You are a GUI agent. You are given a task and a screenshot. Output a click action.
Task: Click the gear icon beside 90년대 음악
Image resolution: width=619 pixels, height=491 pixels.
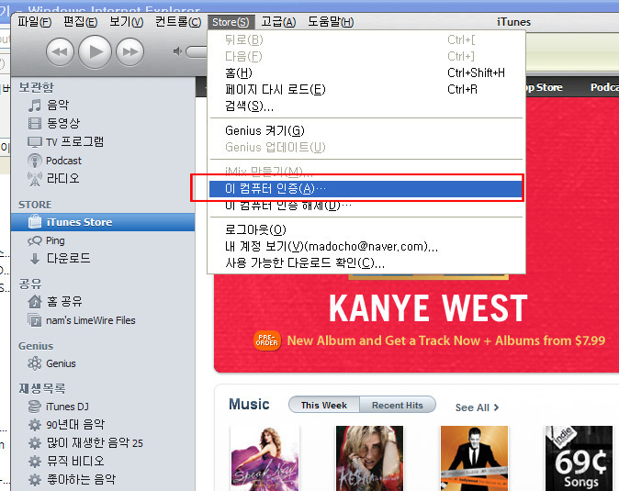(35, 425)
